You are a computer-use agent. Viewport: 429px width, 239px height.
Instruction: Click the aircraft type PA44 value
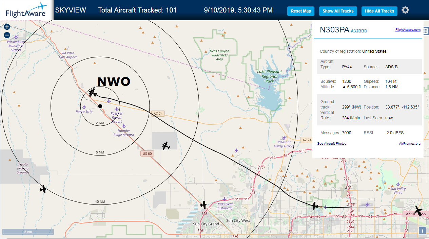347,67
